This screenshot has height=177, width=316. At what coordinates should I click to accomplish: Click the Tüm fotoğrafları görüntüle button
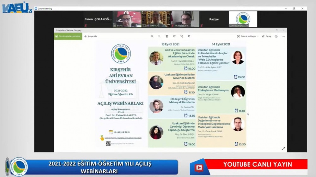68,36
